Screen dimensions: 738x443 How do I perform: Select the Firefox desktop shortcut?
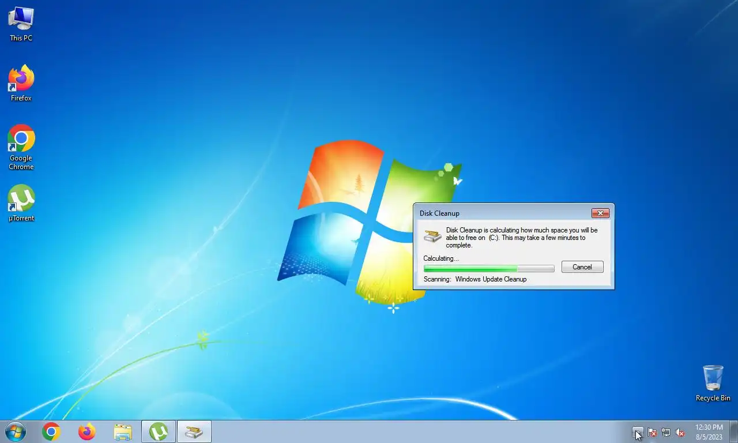point(21,84)
